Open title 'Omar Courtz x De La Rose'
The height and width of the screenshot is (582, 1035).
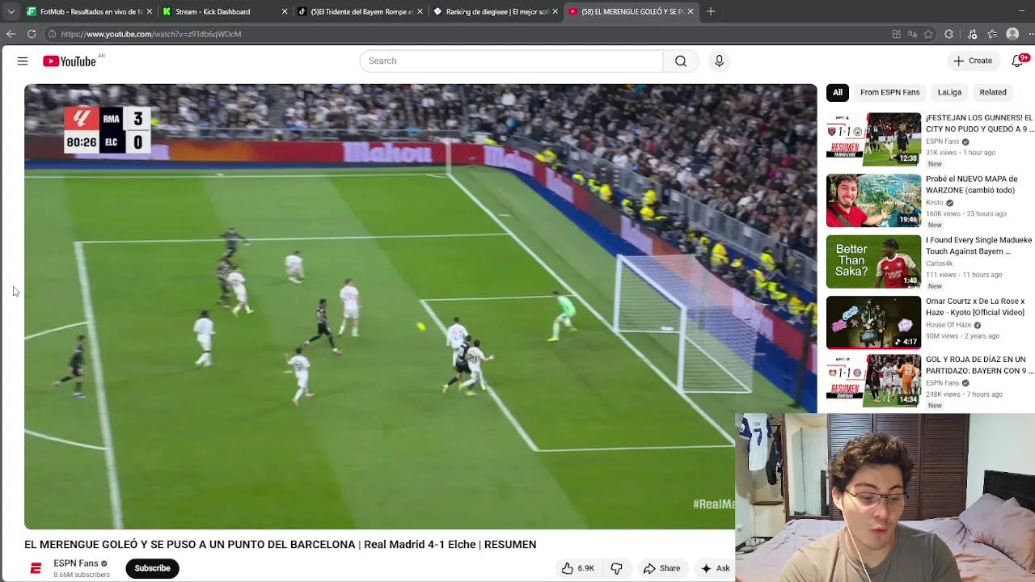pos(975,306)
